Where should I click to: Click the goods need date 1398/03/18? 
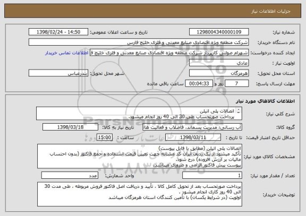coord(70,127)
